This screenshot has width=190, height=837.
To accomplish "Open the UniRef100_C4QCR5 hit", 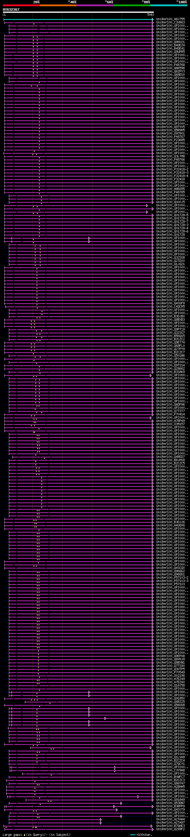I will click(170, 306).
